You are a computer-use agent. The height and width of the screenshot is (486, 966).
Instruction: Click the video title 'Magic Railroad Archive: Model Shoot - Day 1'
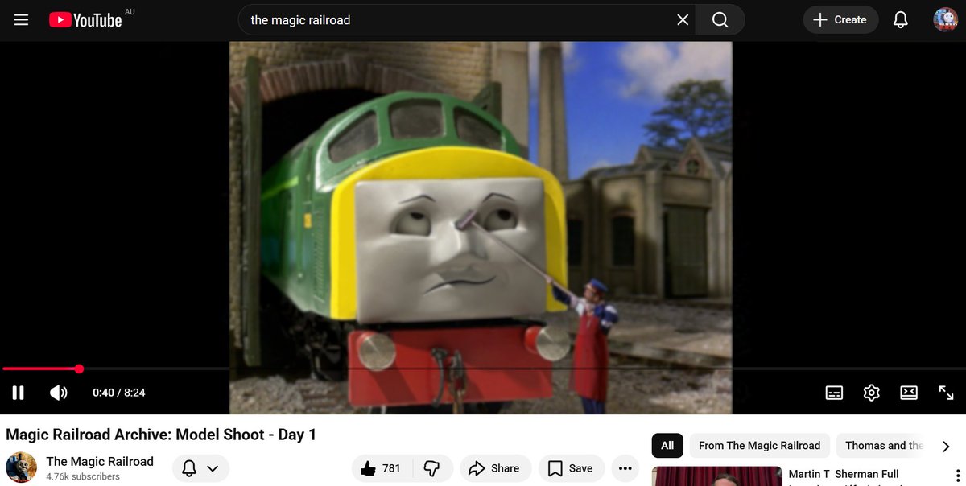coord(161,435)
